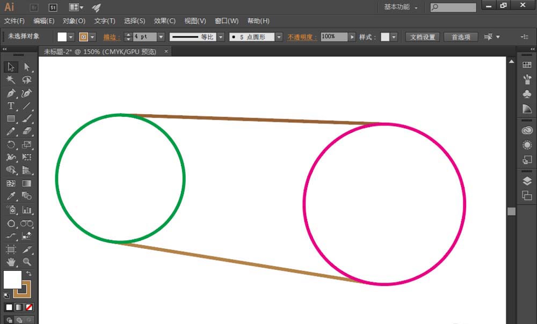Open the 文件(F) menu

point(14,21)
